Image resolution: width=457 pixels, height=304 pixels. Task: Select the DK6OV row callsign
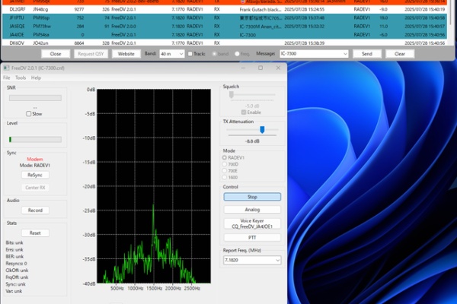[17, 43]
